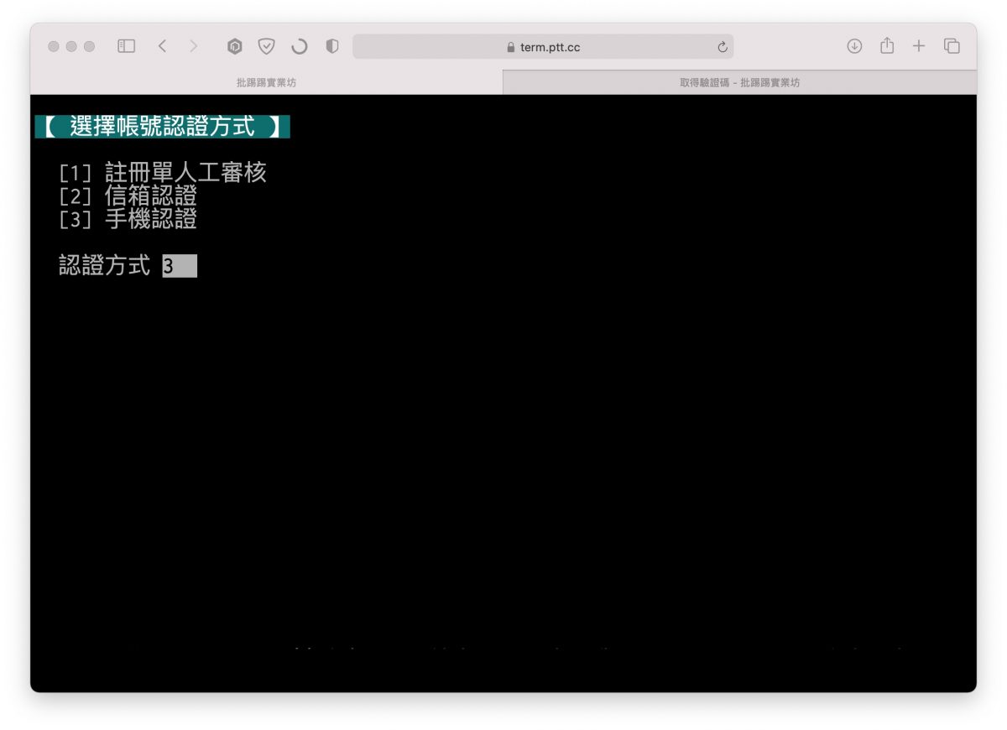
Task: Select option [1] 註冊單人工審核
Action: tap(163, 173)
